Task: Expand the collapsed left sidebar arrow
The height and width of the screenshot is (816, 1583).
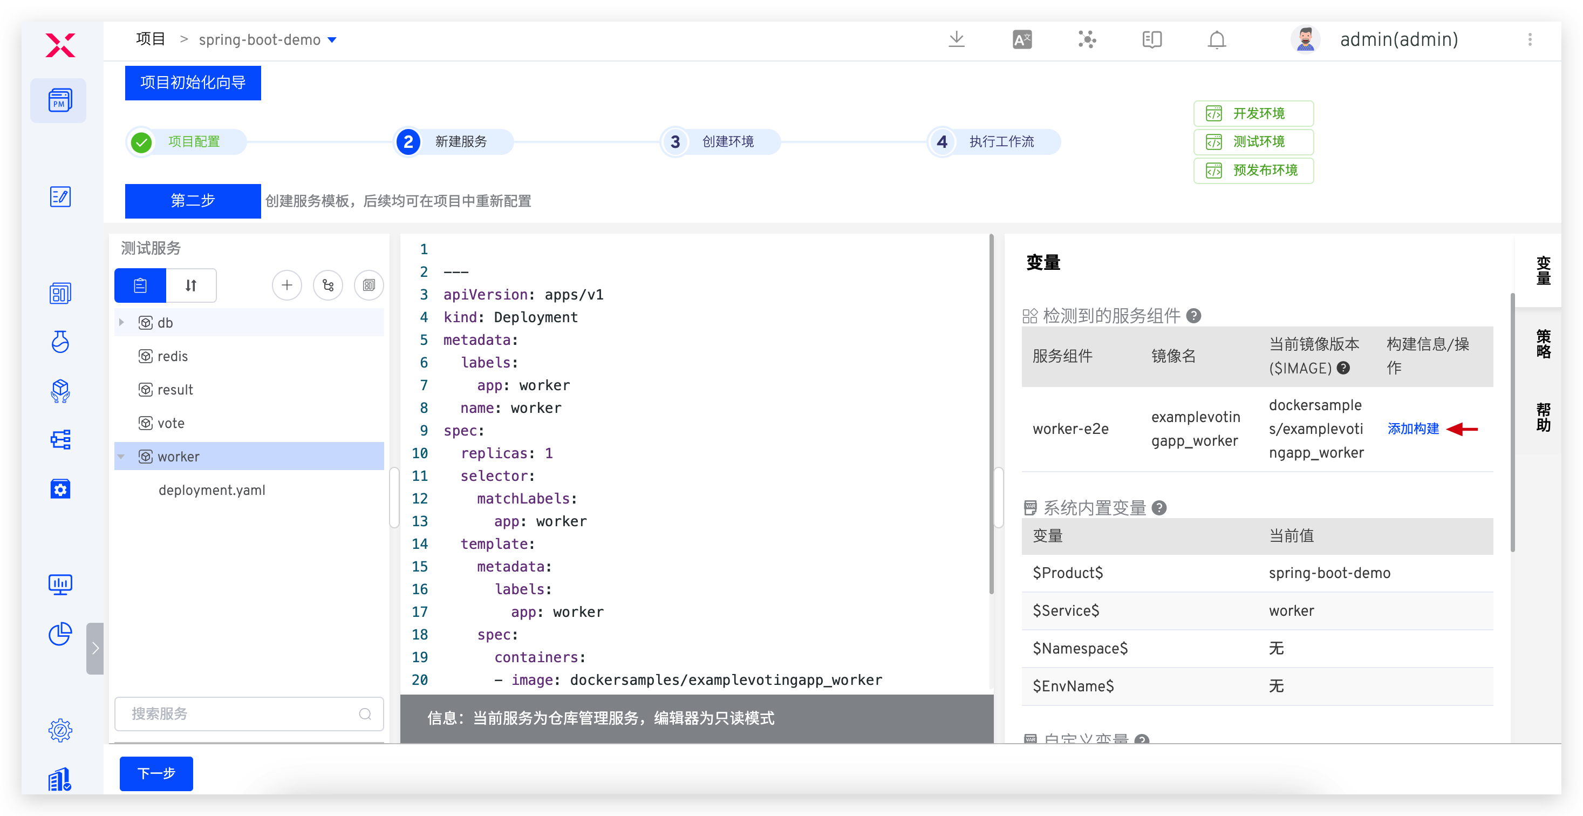Action: click(95, 648)
